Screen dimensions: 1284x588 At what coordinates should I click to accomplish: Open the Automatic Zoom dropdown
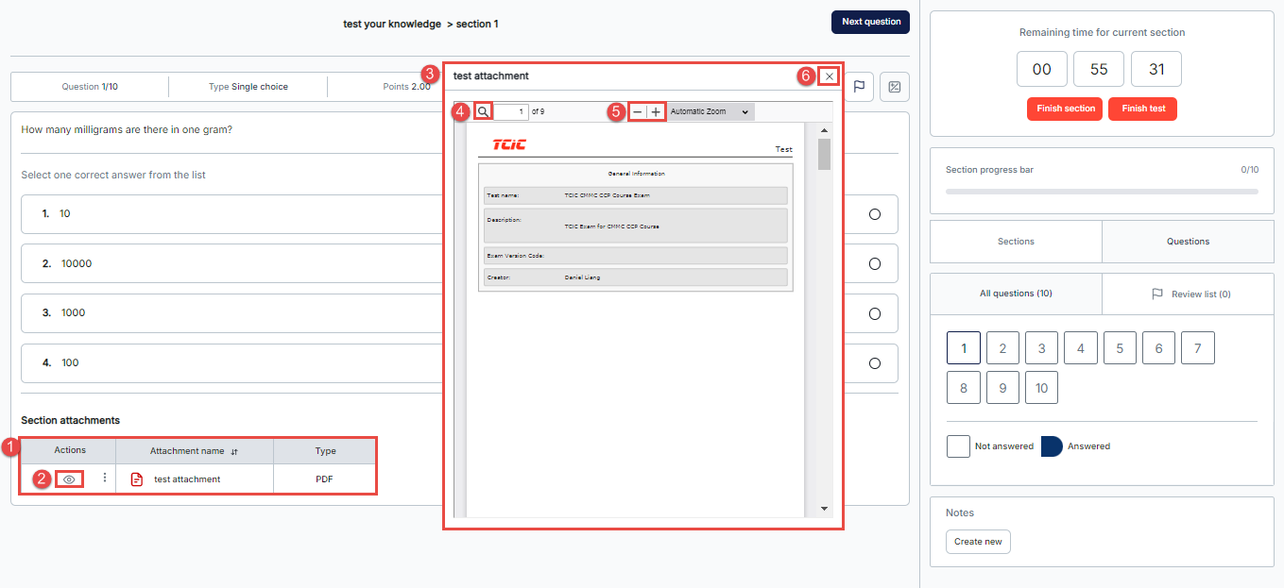coord(710,111)
